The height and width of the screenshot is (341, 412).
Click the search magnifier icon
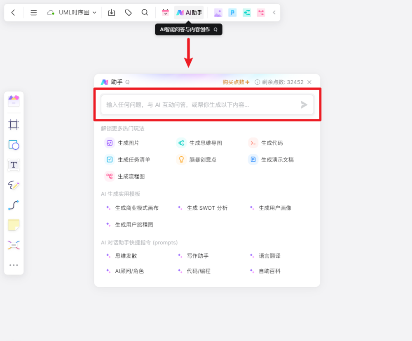click(145, 13)
